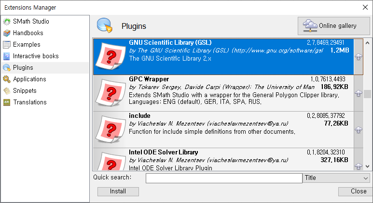Click GPC Wrapper question mark thumbnail

pos(111,93)
